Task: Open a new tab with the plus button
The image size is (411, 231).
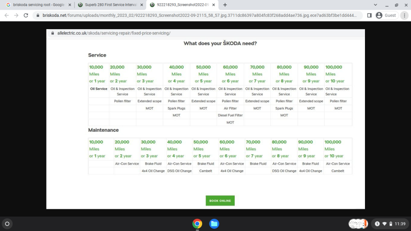Action: click(x=225, y=5)
